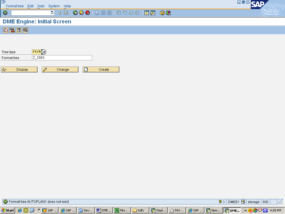Click the Copy format tree icon
Image resolution: width=285 pixels, height=214 pixels.
[5, 30]
